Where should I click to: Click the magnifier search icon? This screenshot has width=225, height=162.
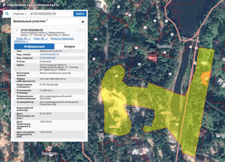pyautogui.click(x=7, y=14)
